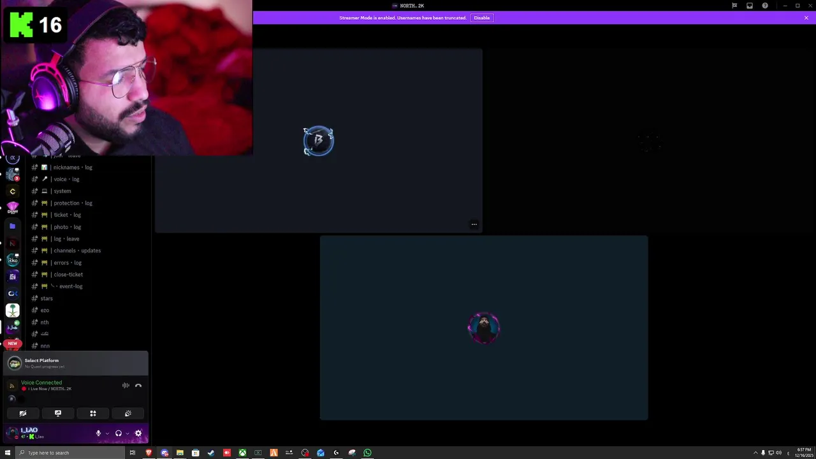The image size is (816, 459).
Task: Launch Brave browser from the taskbar
Action: (149, 453)
